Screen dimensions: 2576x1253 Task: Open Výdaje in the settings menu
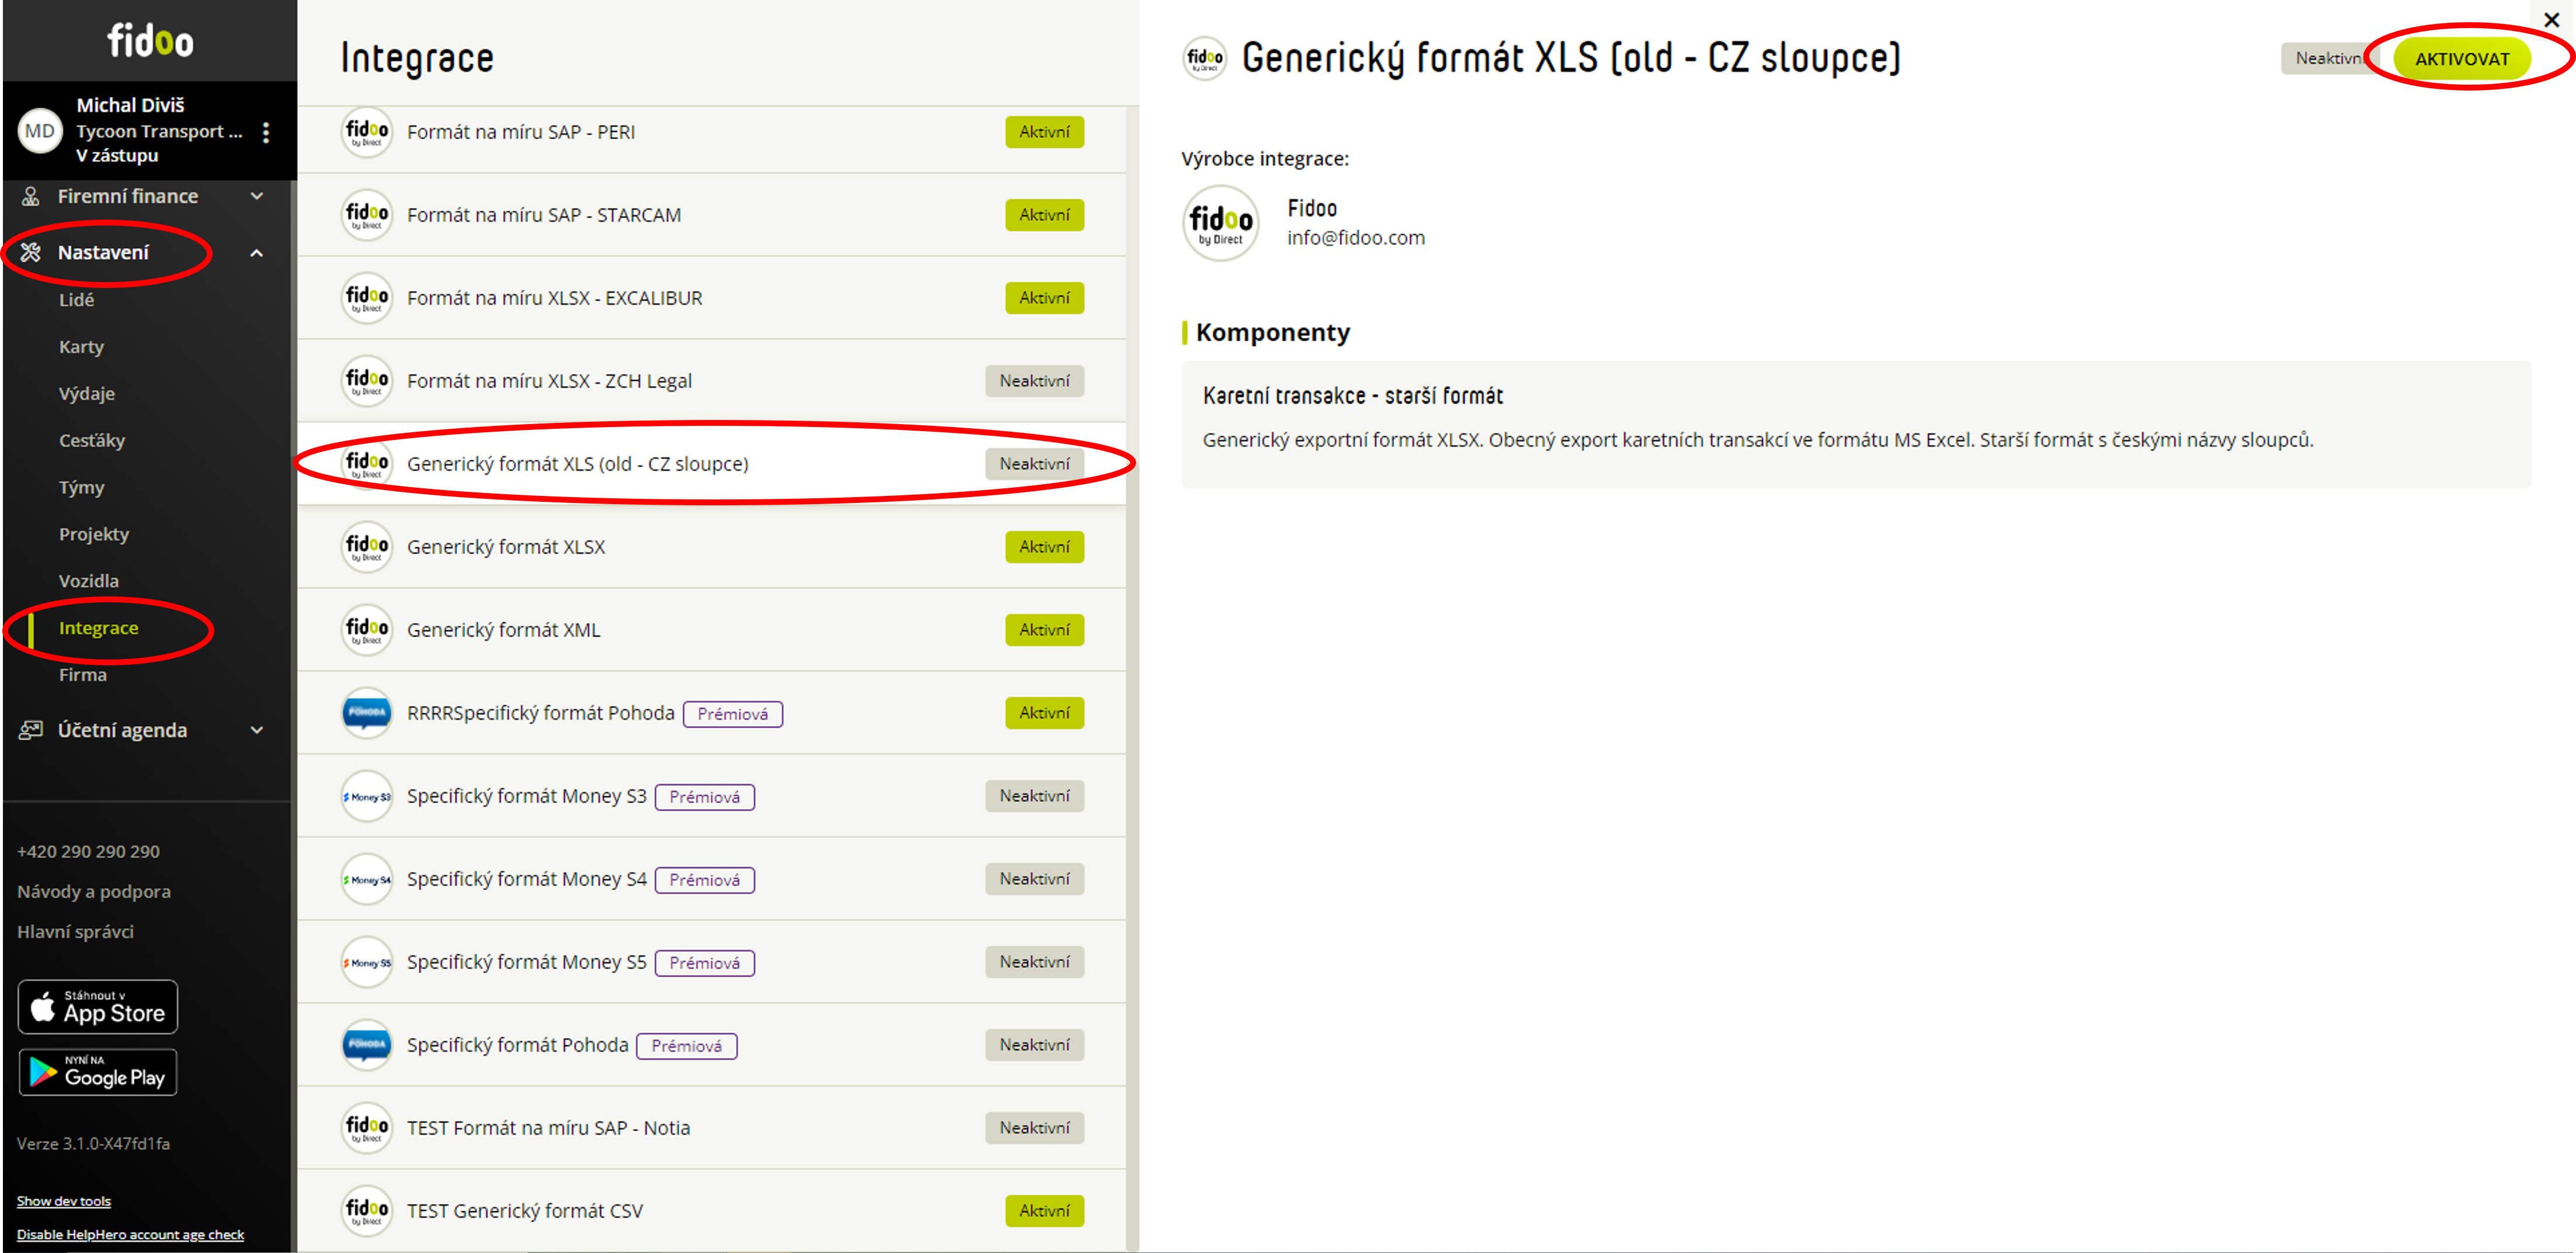87,394
